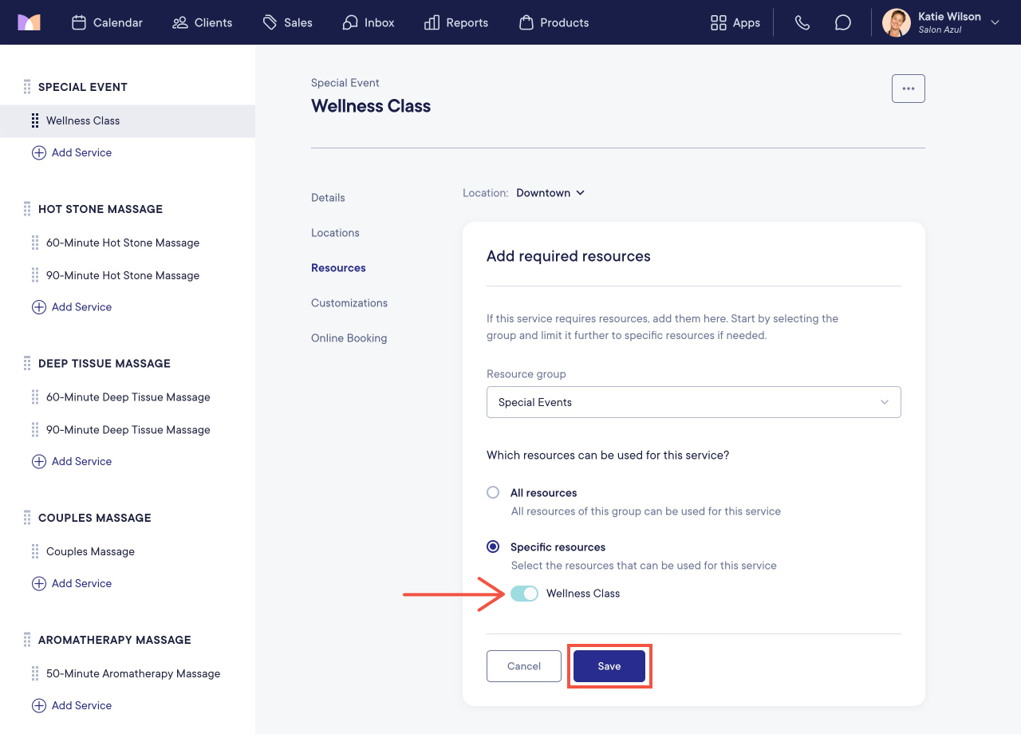This screenshot has height=734, width=1021.
Task: Click the Calendar icon in top nav
Action: pyautogui.click(x=79, y=22)
